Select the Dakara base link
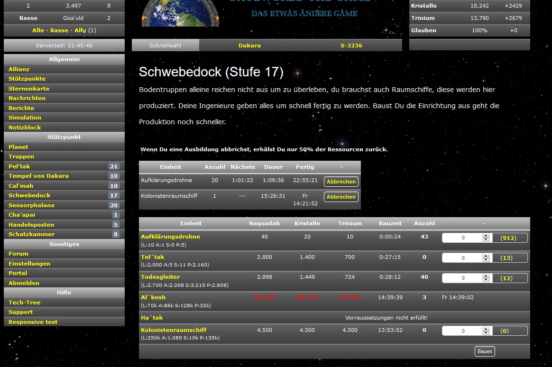The width and height of the screenshot is (552, 367). pyautogui.click(x=249, y=46)
